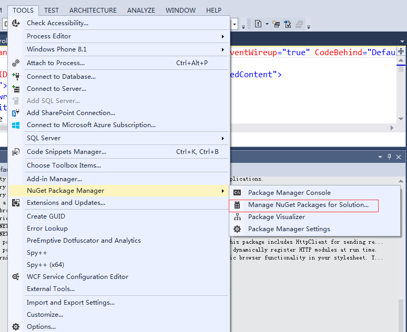Open Package Manager Console
Screen dimensions: 407x332
point(289,193)
